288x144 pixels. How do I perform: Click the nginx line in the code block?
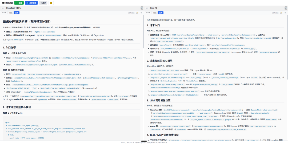(7, 122)
